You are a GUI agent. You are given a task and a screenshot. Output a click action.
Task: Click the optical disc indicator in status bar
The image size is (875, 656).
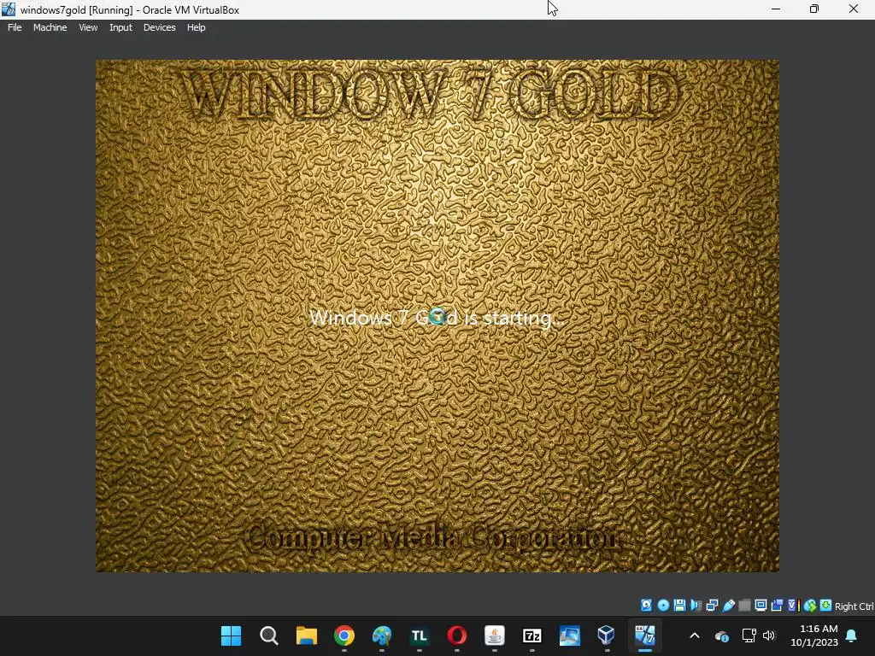[x=663, y=606]
